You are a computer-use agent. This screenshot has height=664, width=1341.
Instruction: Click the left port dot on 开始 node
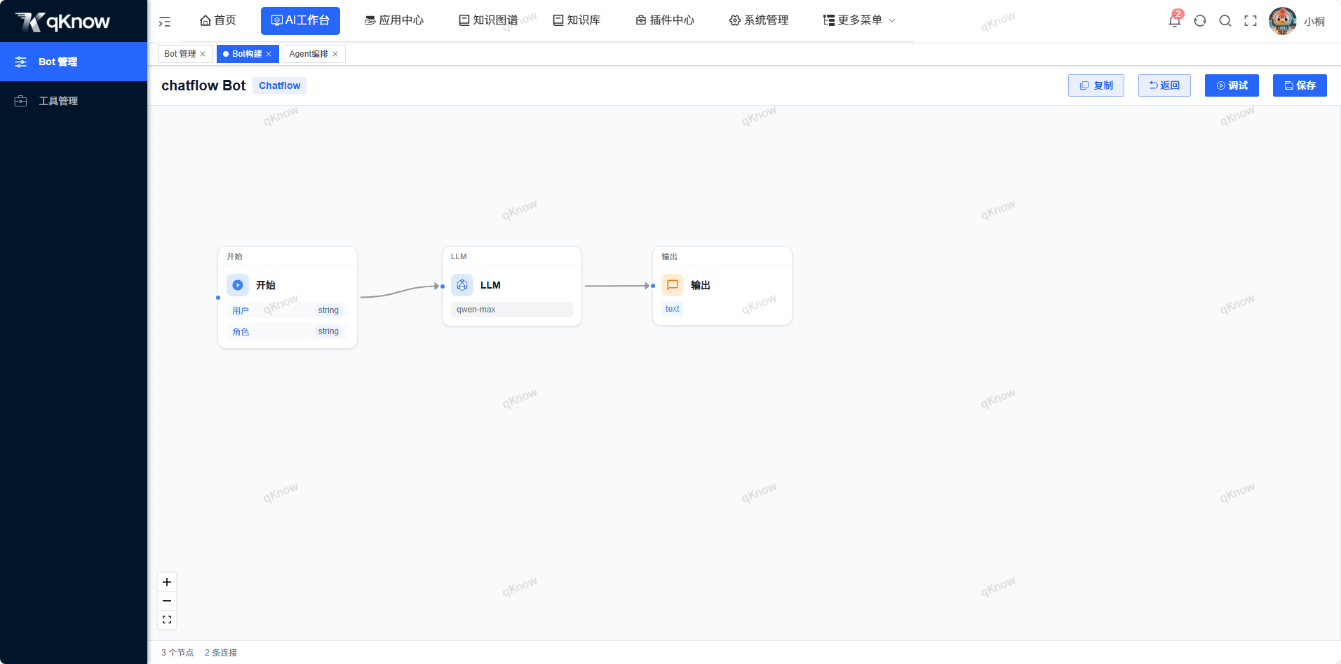(218, 298)
